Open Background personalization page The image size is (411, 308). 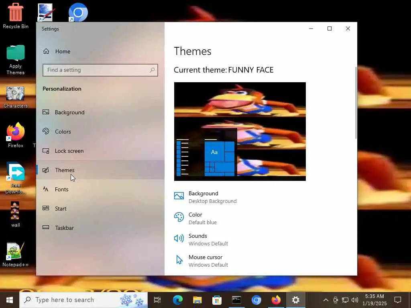click(x=100, y=112)
